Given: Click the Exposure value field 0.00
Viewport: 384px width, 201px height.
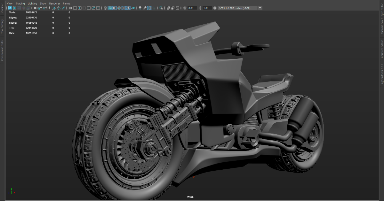Looking at the screenshot, I should [192, 8].
